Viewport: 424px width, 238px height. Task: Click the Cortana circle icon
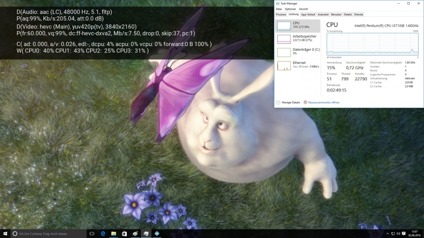pos(15,234)
